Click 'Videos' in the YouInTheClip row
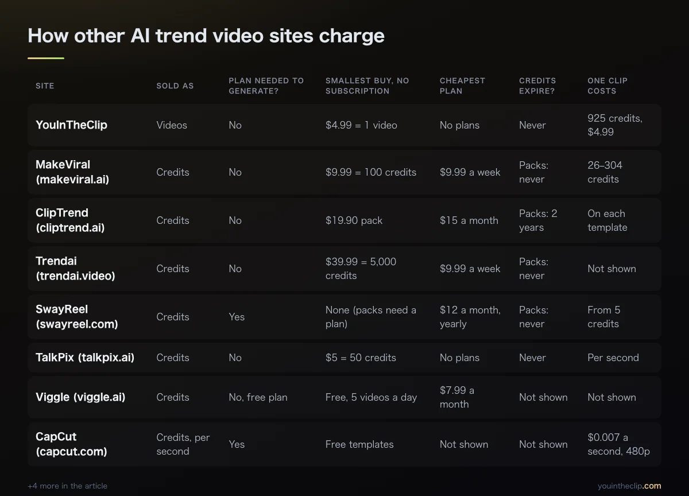This screenshot has width=689, height=496. (x=172, y=125)
